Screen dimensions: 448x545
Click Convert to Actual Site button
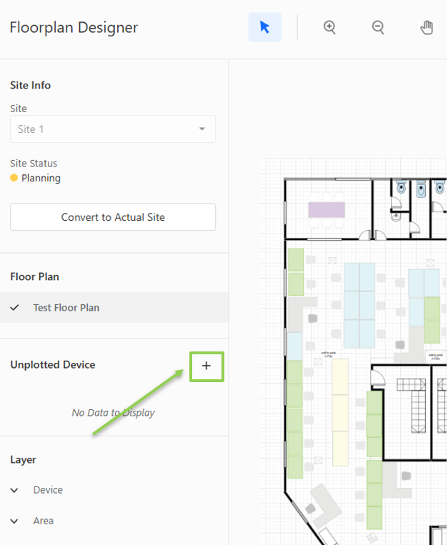113,217
